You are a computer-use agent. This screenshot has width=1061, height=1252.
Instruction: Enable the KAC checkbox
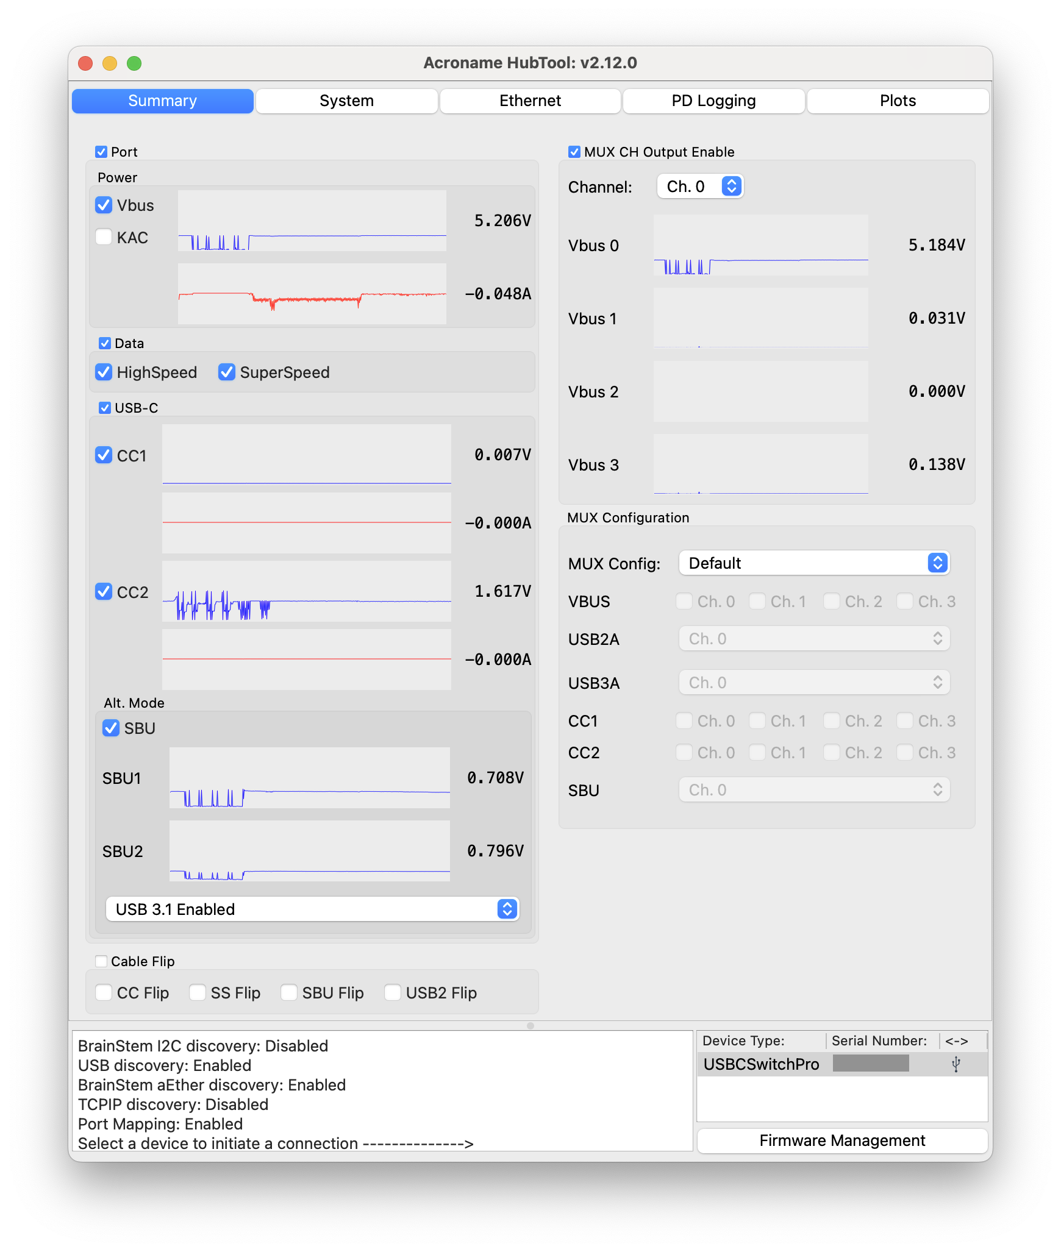104,237
